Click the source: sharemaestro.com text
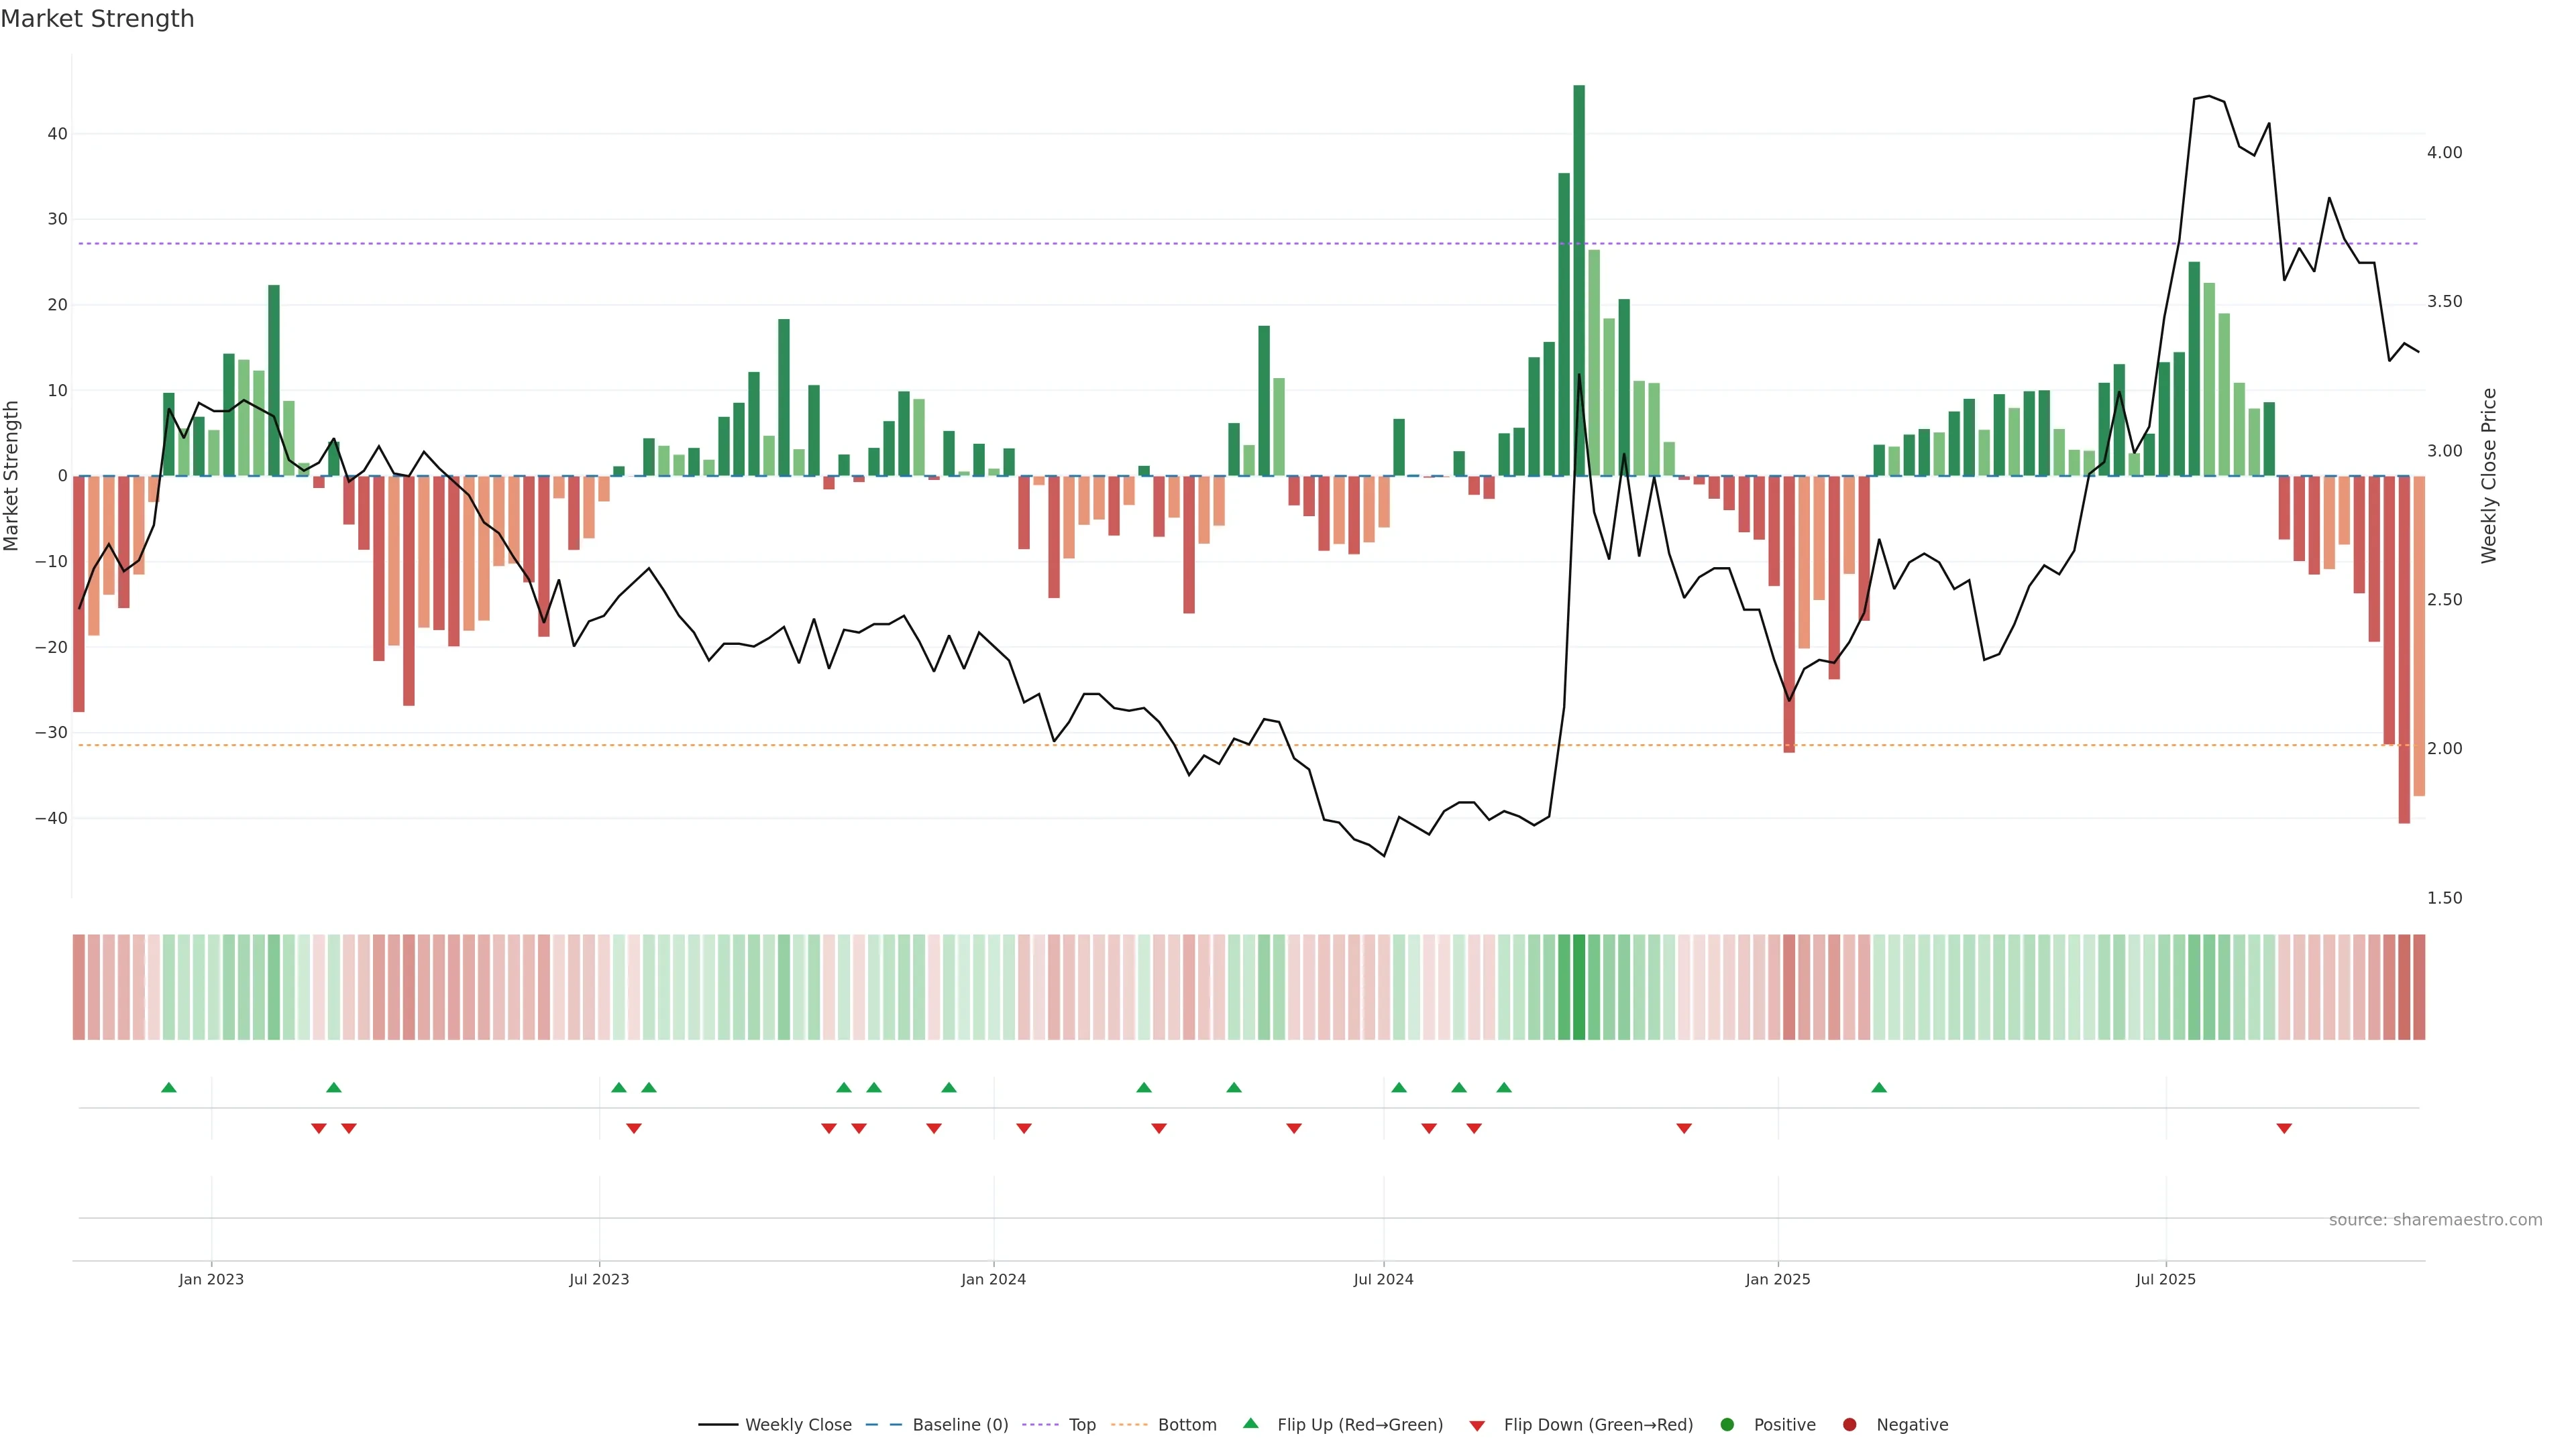Viewport: 2576px width, 1448px height. (2435, 1219)
